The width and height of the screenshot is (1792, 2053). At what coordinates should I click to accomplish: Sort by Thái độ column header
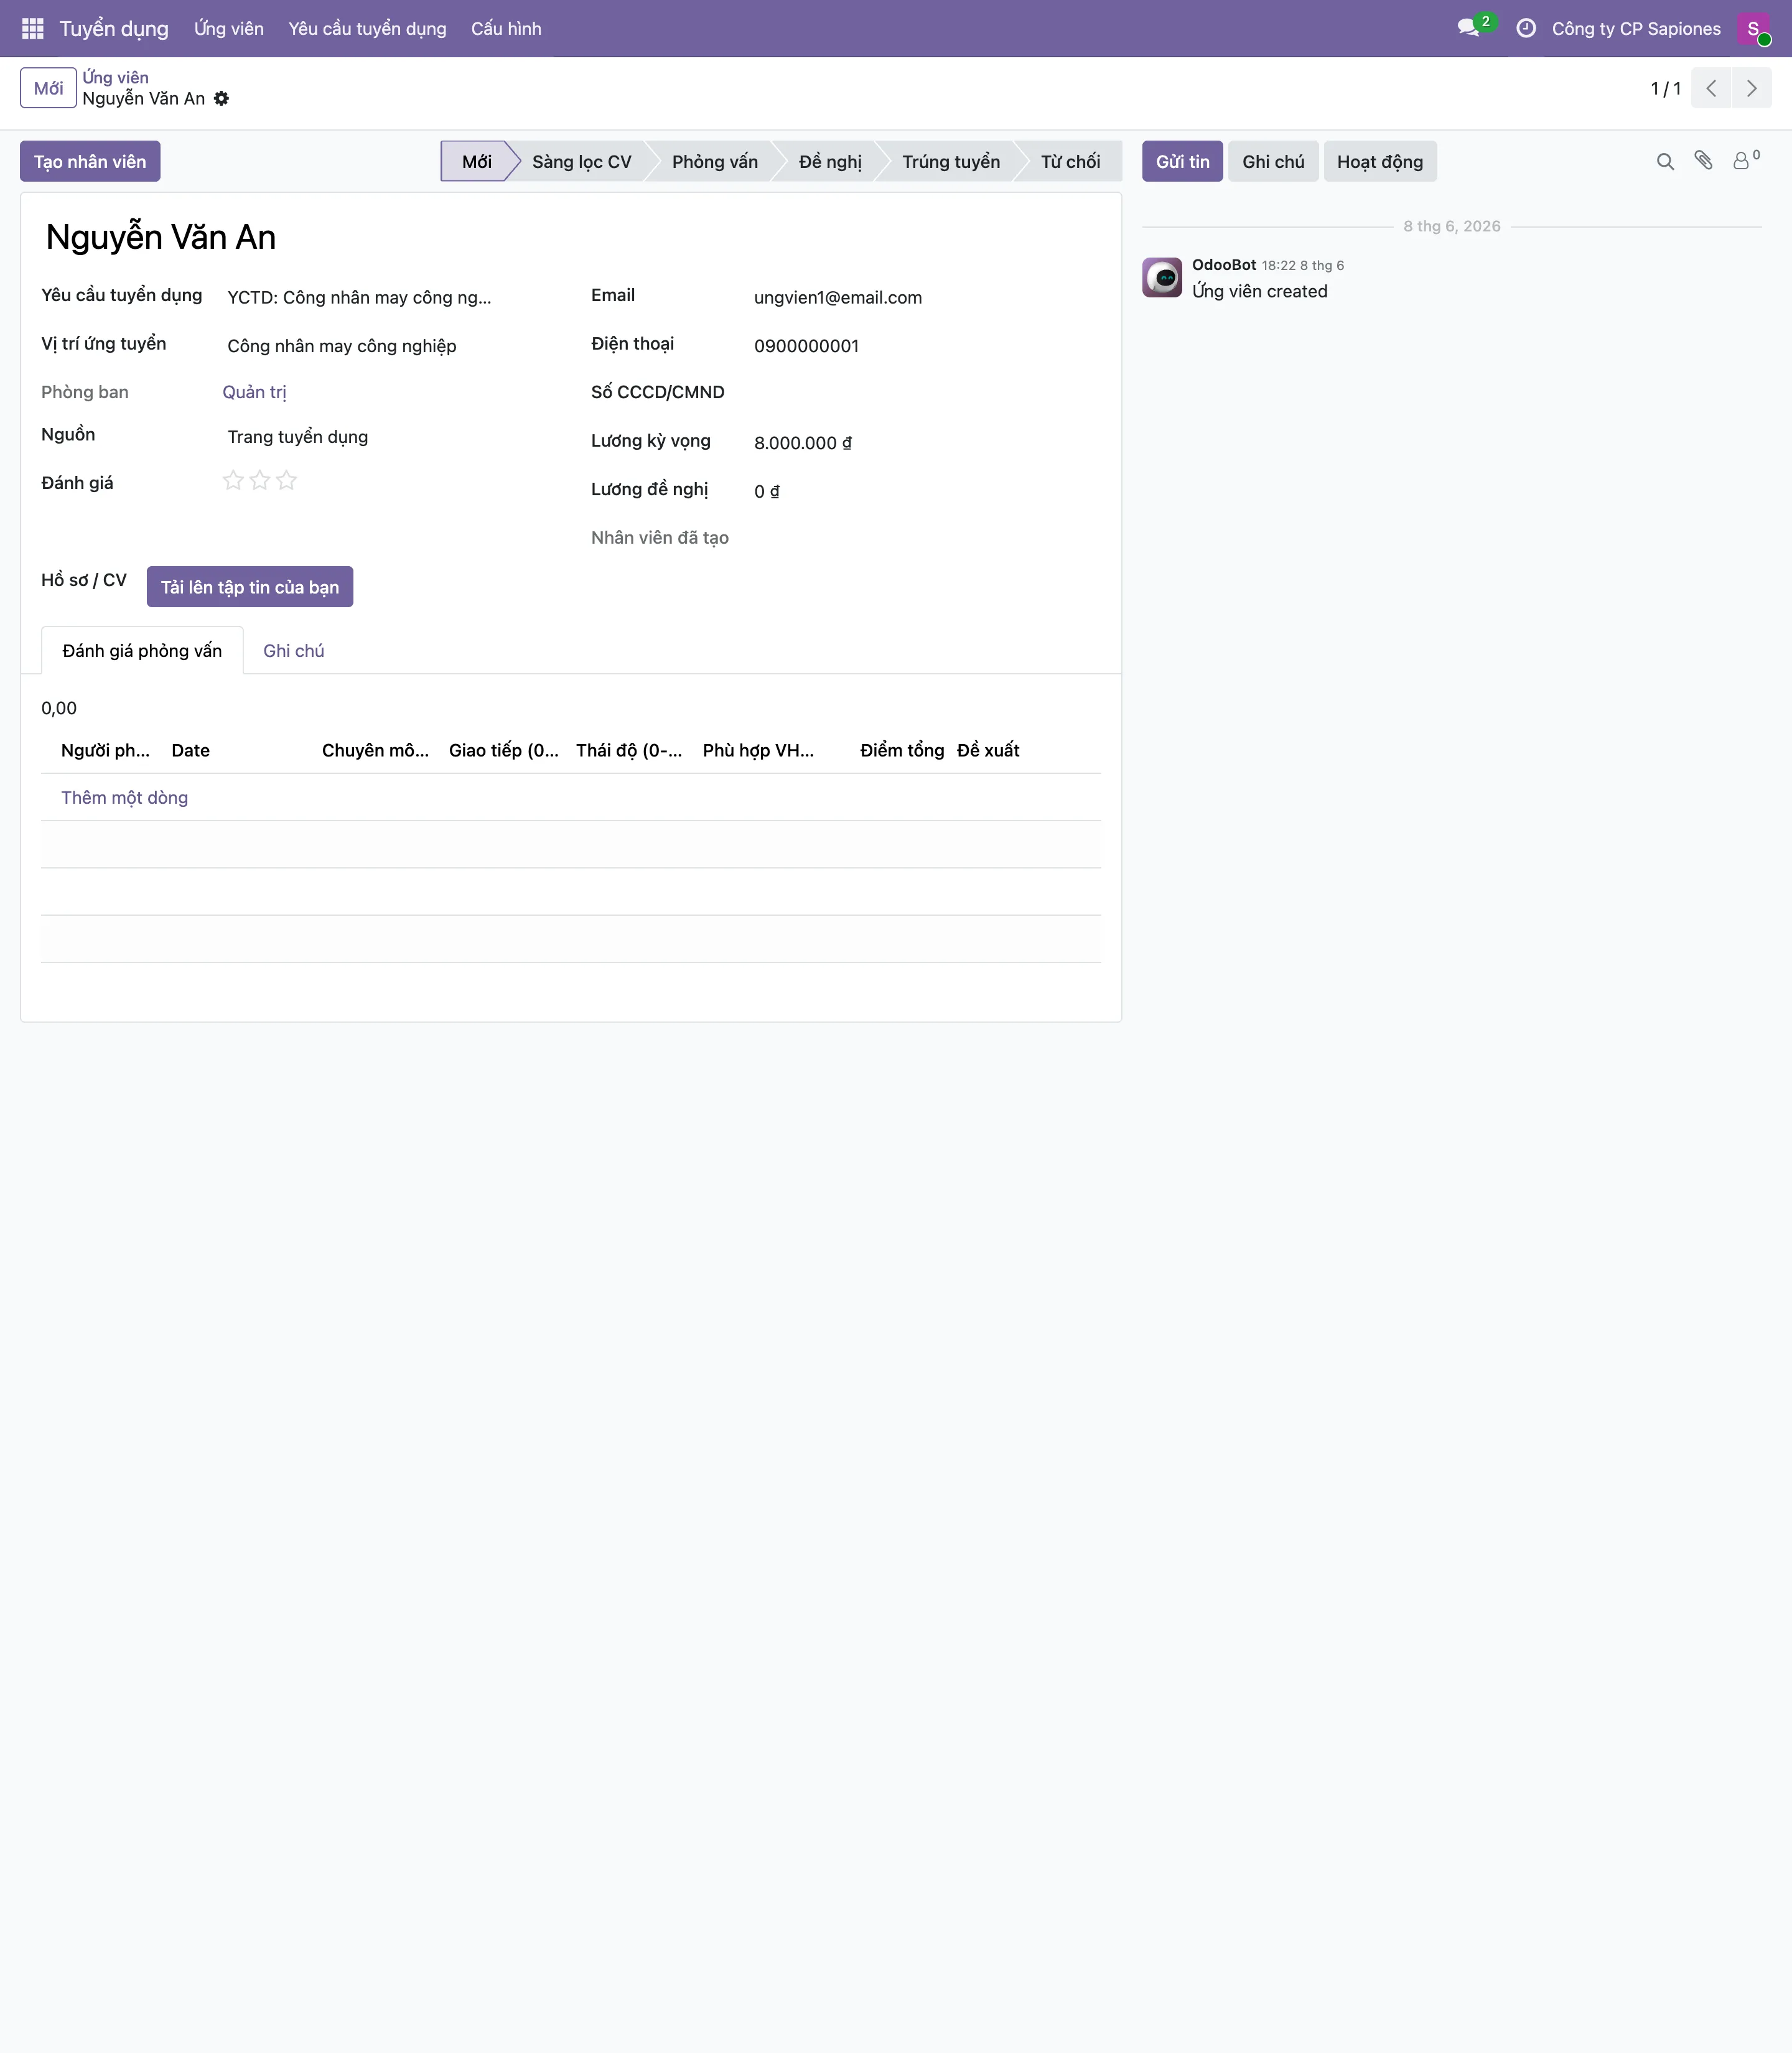coord(629,751)
